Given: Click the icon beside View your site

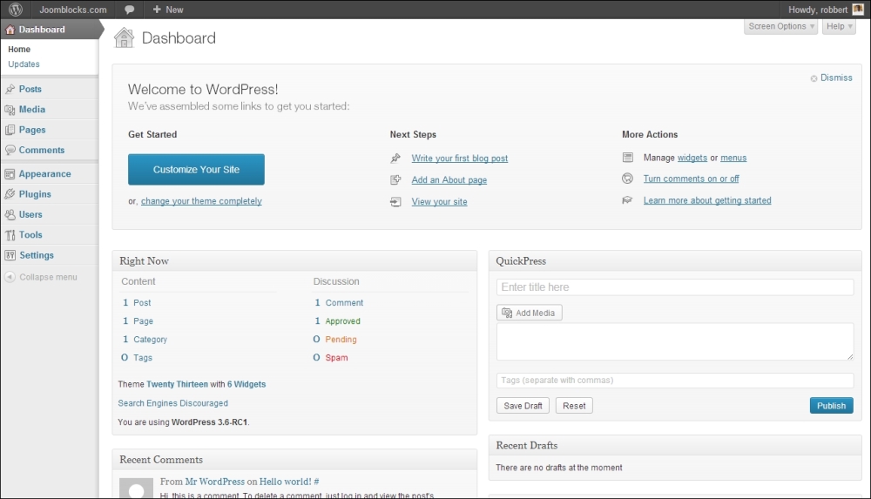Looking at the screenshot, I should pos(395,202).
